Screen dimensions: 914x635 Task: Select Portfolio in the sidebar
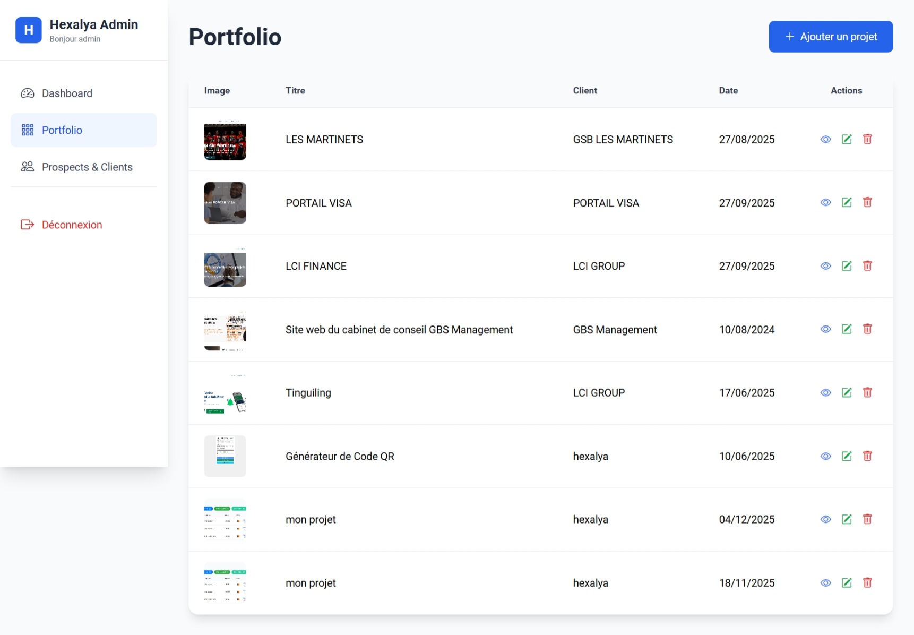click(62, 130)
